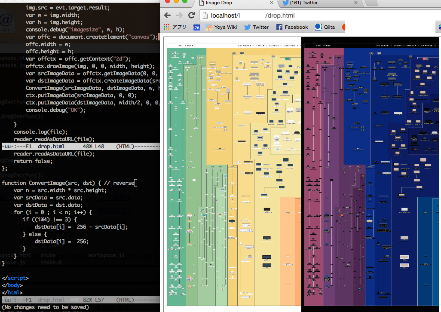This screenshot has width=441, height=312.
Task: Click the line "var dstData = dst.data;"
Action: (x=48, y=205)
